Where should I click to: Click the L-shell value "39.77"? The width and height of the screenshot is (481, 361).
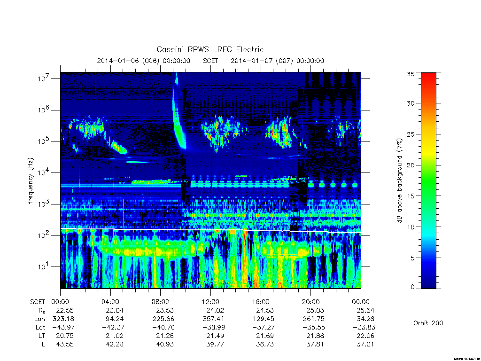pos(215,345)
